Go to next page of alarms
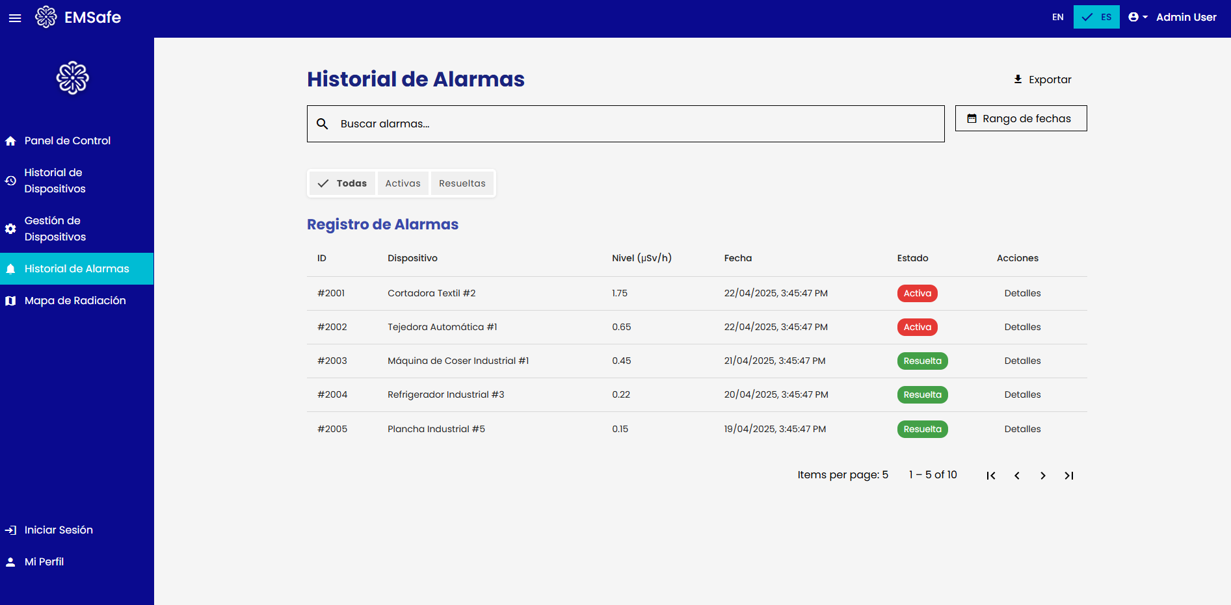 (1043, 476)
